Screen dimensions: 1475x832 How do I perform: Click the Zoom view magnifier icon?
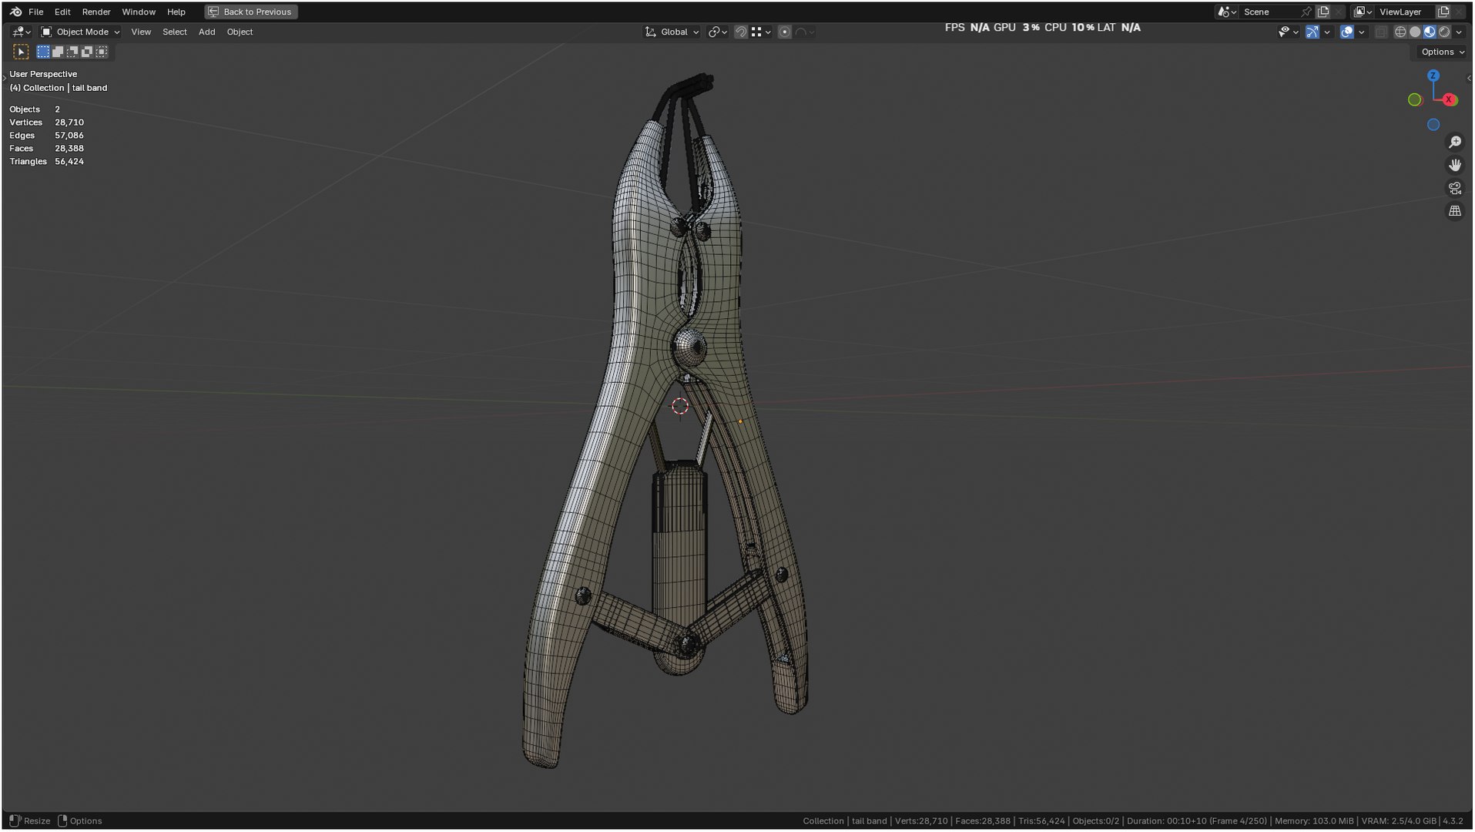click(1455, 143)
